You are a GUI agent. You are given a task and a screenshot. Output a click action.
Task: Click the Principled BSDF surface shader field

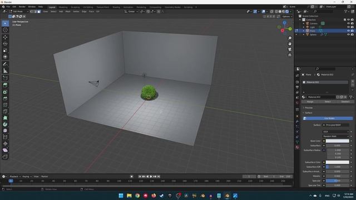336,125
